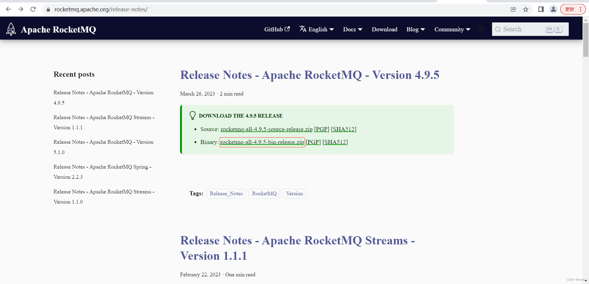Click the page vertical scrollbar thumb
This screenshot has width=589, height=284.
click(586, 40)
